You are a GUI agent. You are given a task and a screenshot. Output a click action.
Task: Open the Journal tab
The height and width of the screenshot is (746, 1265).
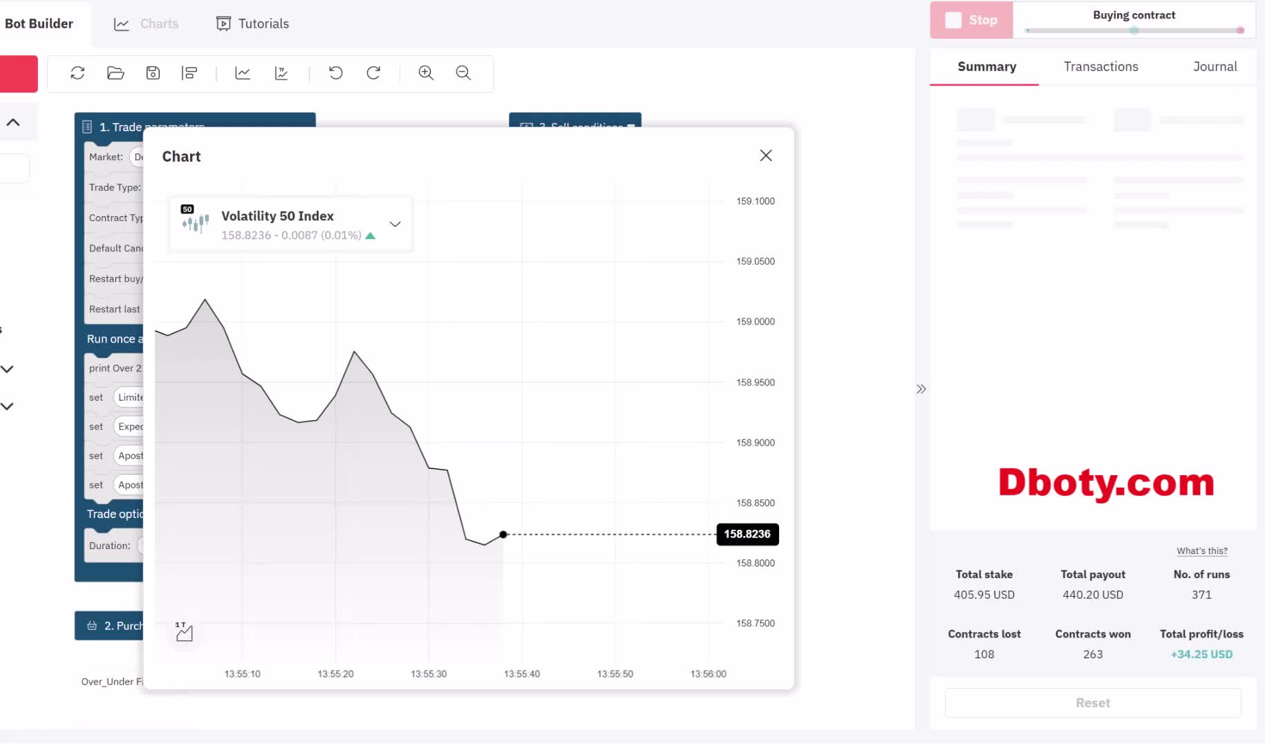(1215, 67)
